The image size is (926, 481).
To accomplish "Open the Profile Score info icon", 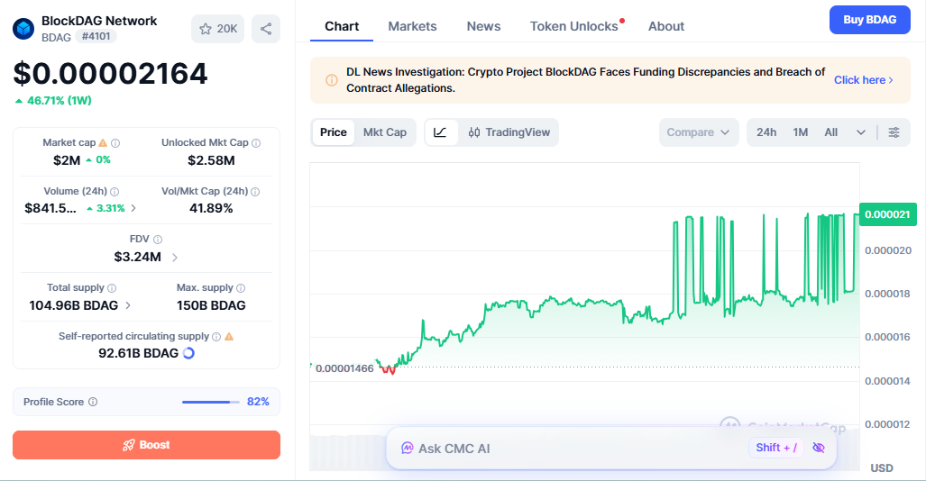I will coord(93,402).
